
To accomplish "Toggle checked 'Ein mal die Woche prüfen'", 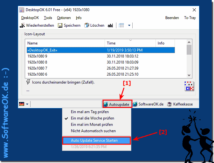I will click(97, 118).
